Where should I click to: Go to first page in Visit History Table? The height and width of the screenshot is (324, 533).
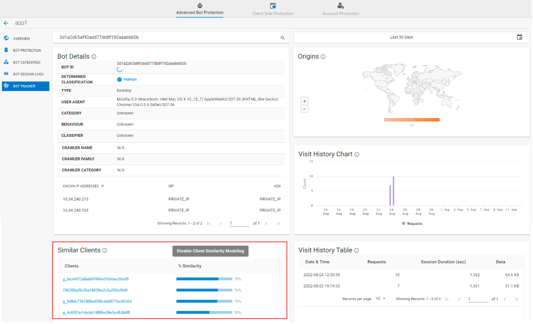click(x=447, y=299)
